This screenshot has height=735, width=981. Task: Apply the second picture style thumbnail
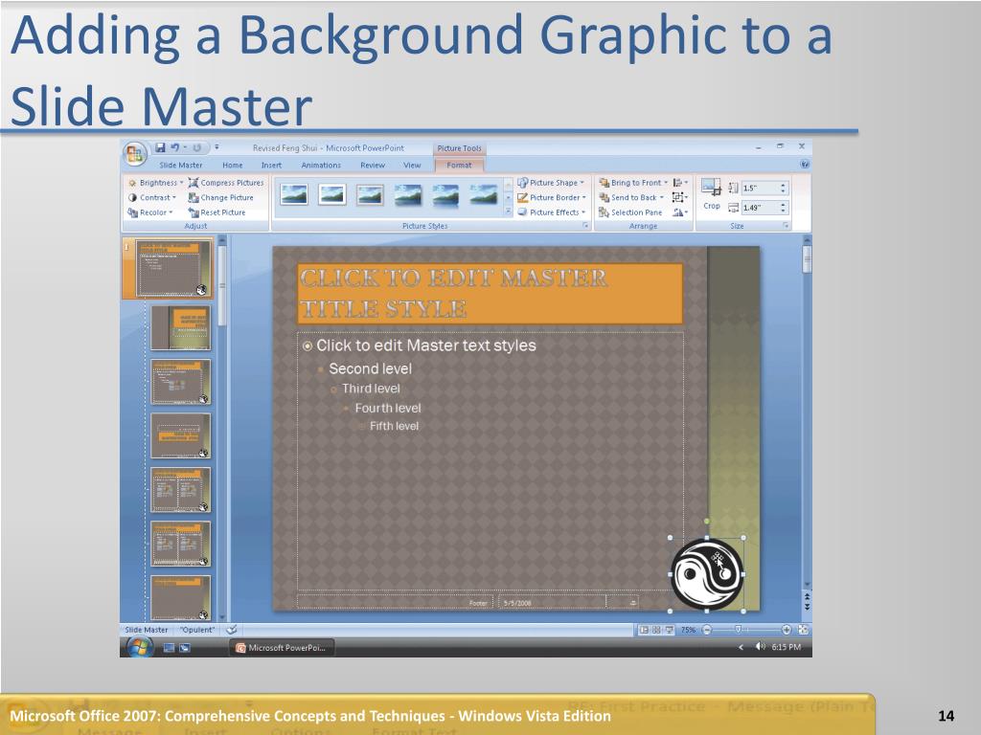click(x=331, y=194)
